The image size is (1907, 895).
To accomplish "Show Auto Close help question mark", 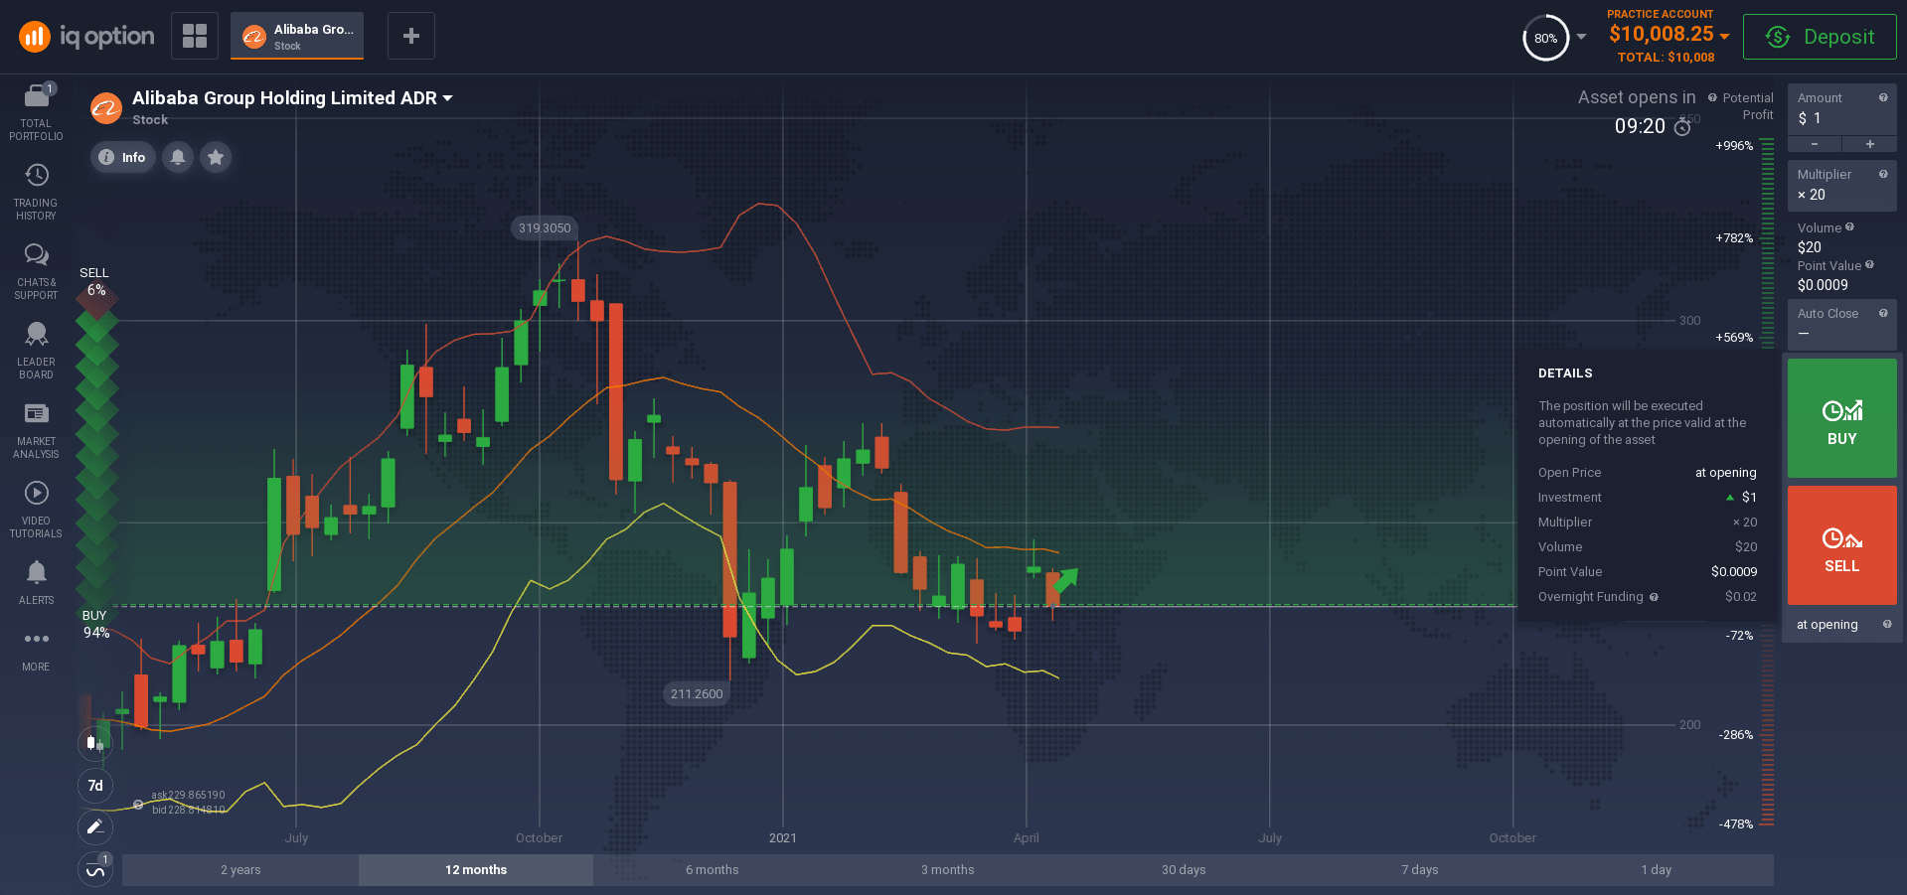I will (1883, 313).
